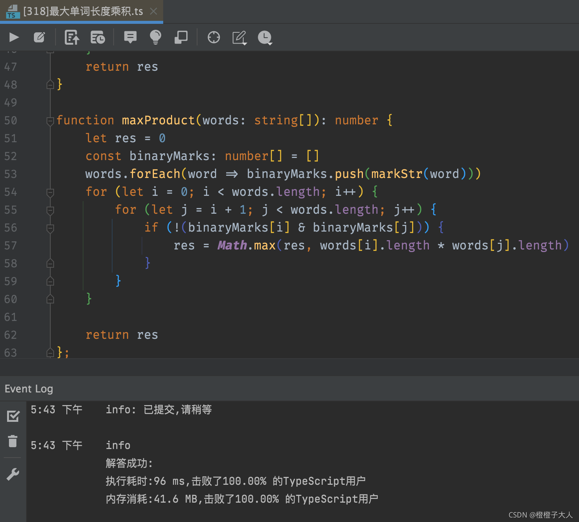This screenshot has width=579, height=522.
Task: Click the '执行耗时:96 ms' log line
Action: click(x=235, y=481)
